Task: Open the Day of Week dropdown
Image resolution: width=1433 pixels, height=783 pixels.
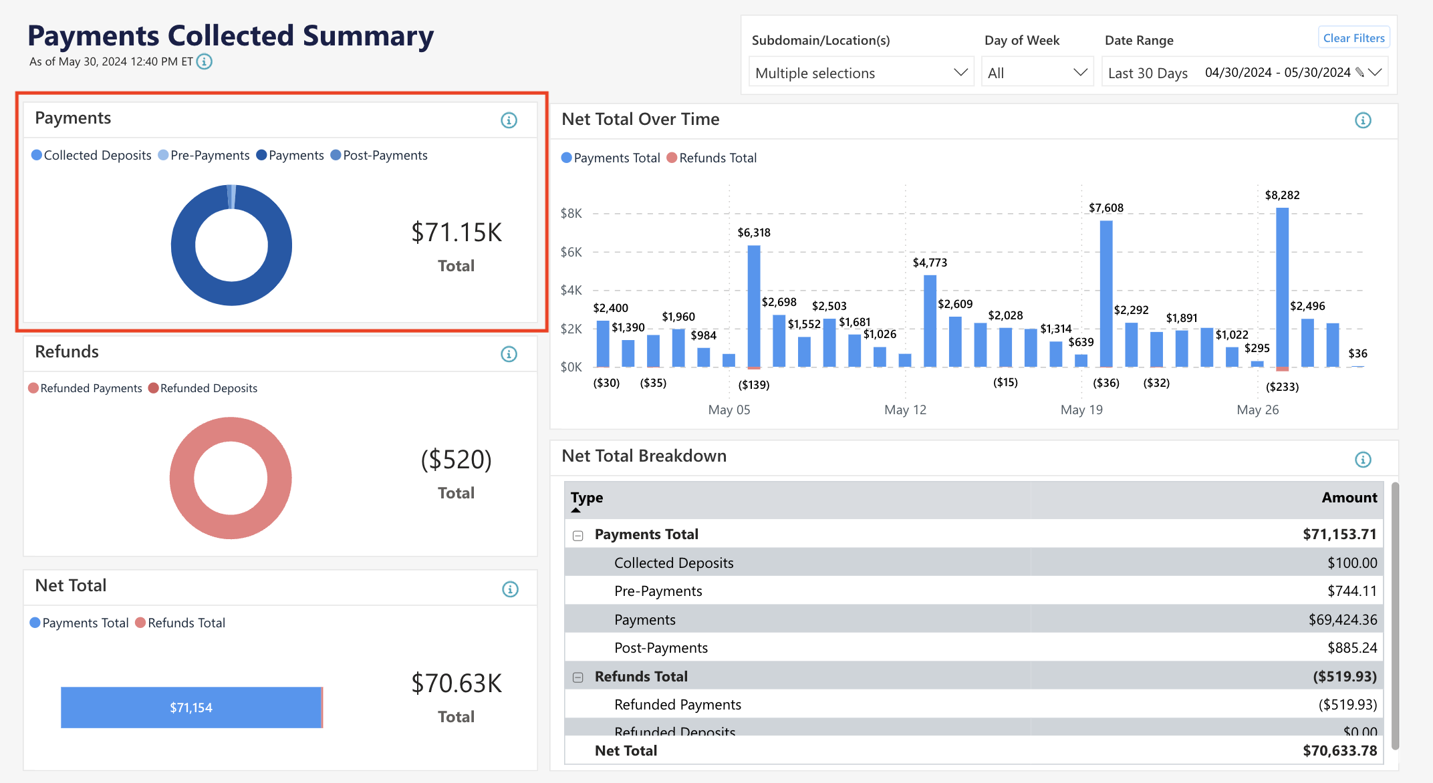Action: click(1037, 71)
